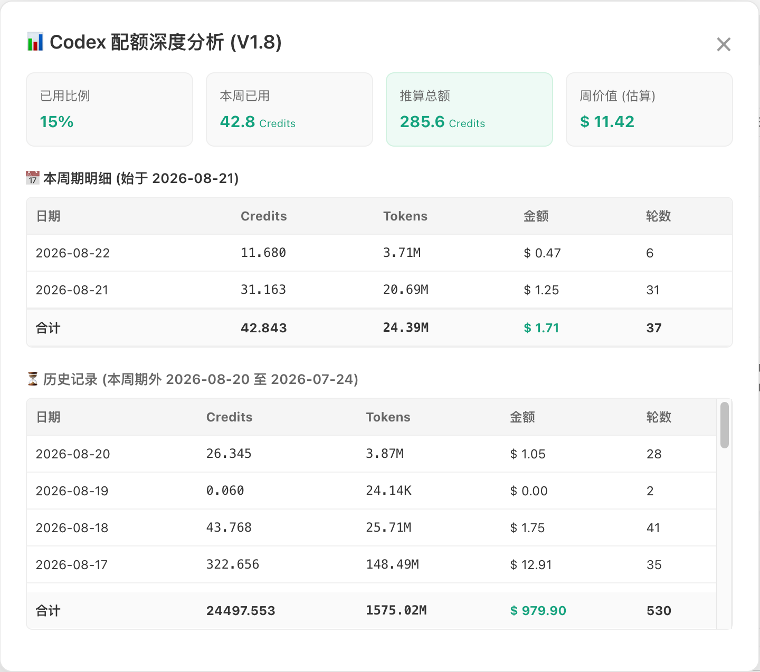Click 'Tokens' header in the history table

(388, 417)
